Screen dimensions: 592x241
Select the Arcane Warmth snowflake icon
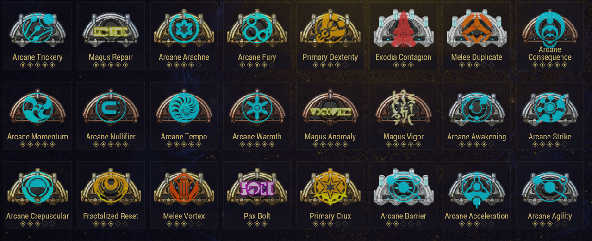tap(257, 108)
